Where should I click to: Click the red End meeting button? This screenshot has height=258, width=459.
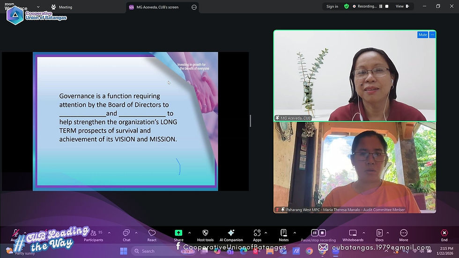pyautogui.click(x=444, y=236)
